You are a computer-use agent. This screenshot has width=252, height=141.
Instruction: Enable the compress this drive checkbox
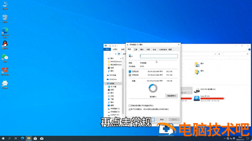pyautogui.click(x=130, y=105)
